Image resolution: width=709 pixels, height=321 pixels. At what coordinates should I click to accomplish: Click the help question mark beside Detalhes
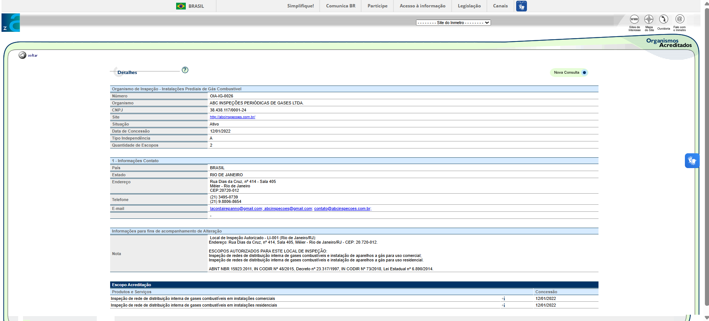[185, 70]
